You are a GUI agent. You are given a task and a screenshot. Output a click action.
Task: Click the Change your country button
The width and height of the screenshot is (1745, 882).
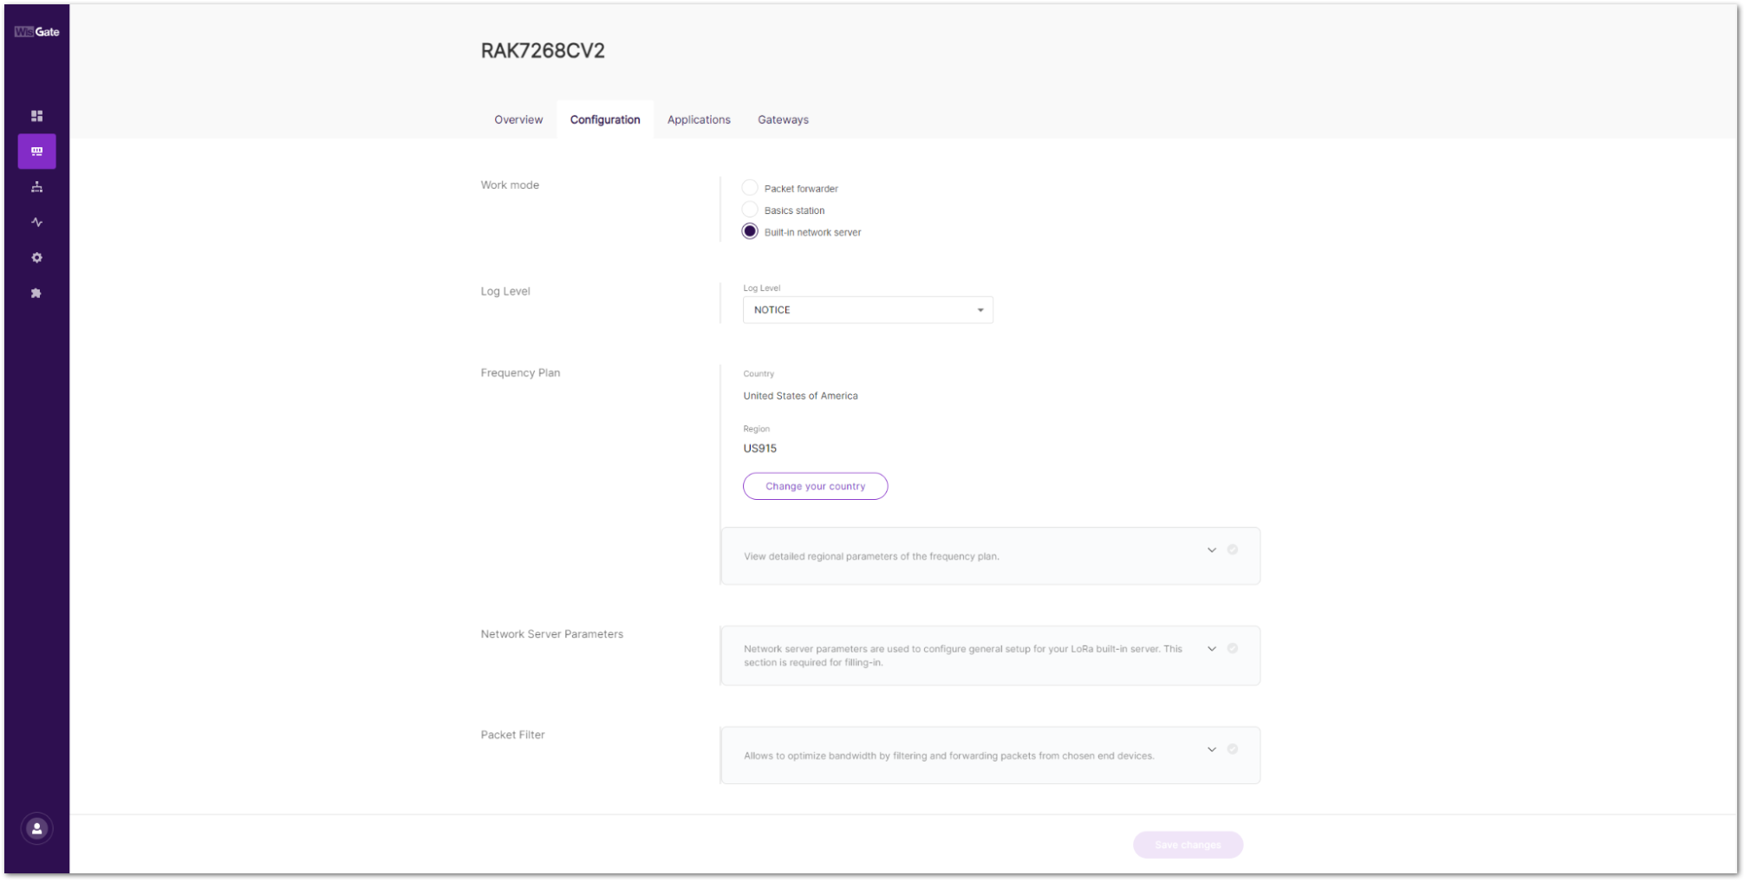815,486
